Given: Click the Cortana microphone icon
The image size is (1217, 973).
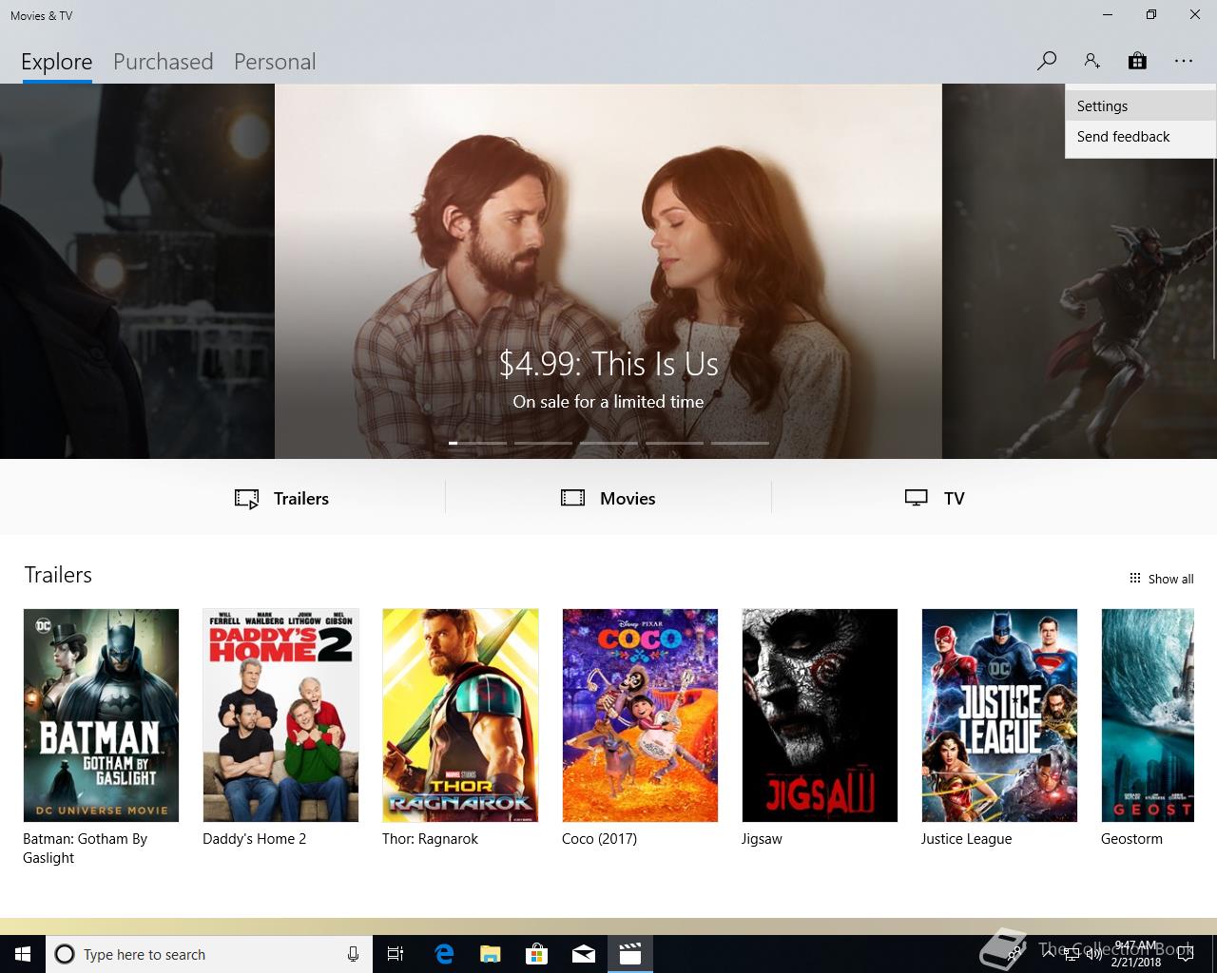Looking at the screenshot, I should (353, 954).
